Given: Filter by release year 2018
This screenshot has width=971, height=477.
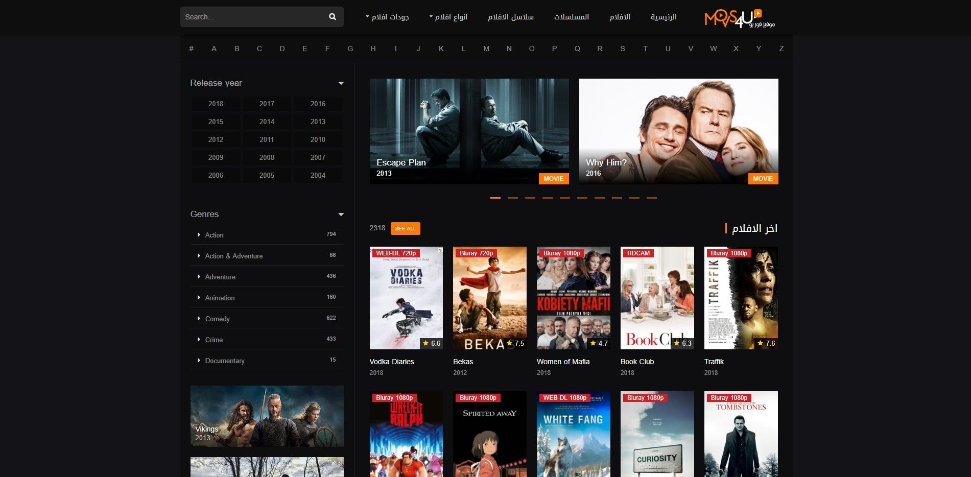Looking at the screenshot, I should [x=216, y=104].
